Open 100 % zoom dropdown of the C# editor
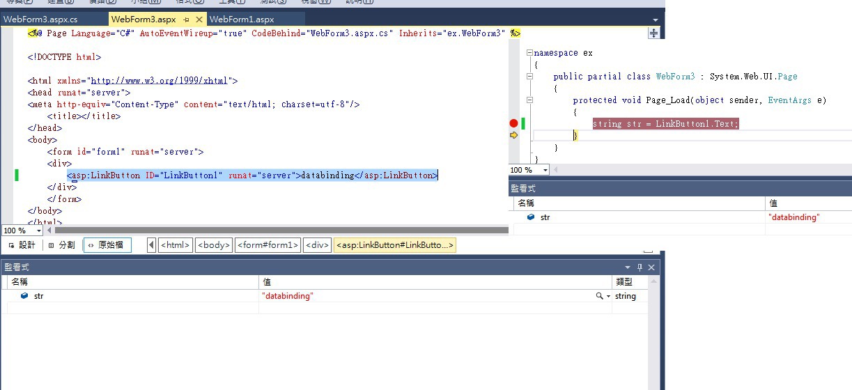The height and width of the screenshot is (390, 852). [545, 170]
